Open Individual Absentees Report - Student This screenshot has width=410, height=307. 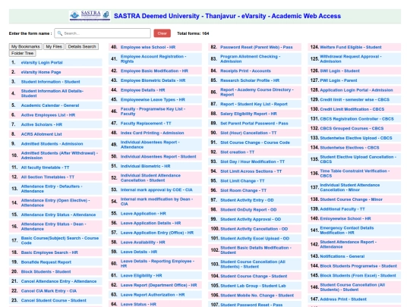click(x=158, y=157)
